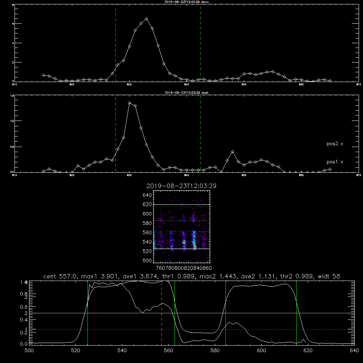Click the red dotted line near 586
Viewport: 363px width, 363px height.
point(229,313)
